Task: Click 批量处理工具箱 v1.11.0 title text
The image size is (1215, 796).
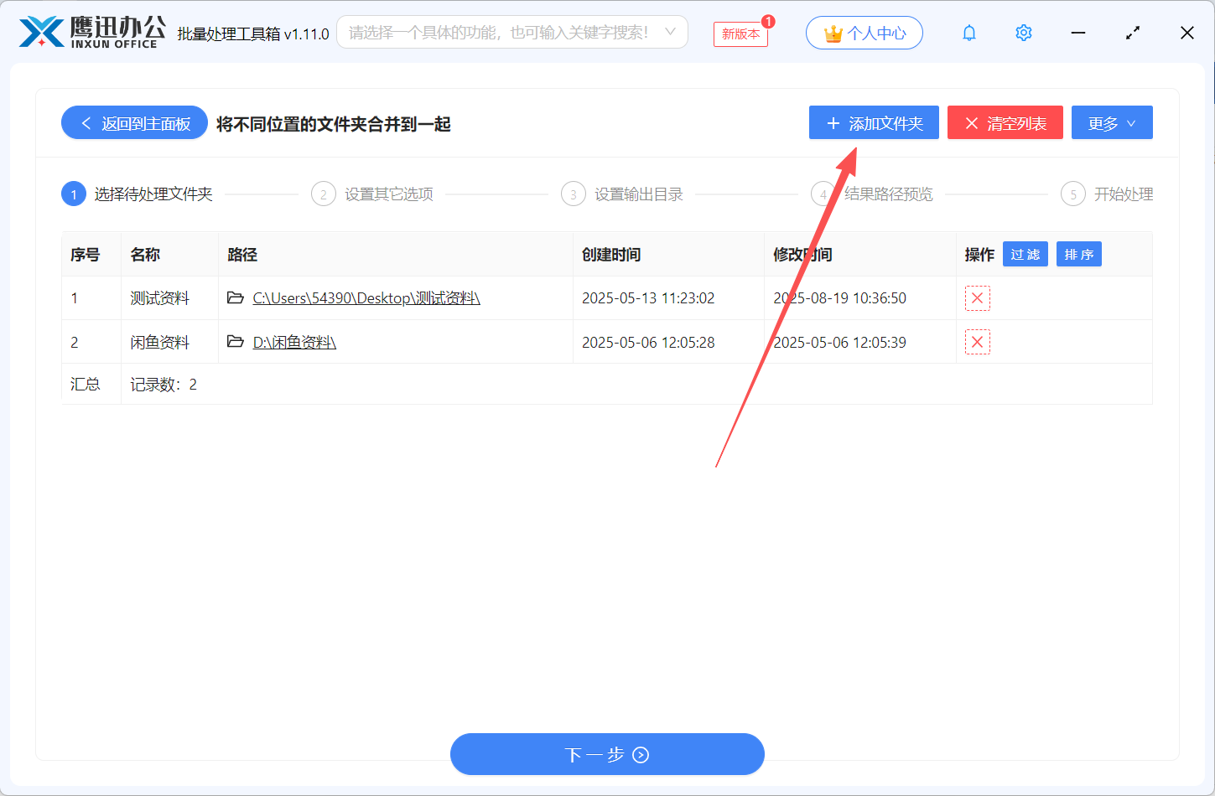Action: click(x=253, y=34)
